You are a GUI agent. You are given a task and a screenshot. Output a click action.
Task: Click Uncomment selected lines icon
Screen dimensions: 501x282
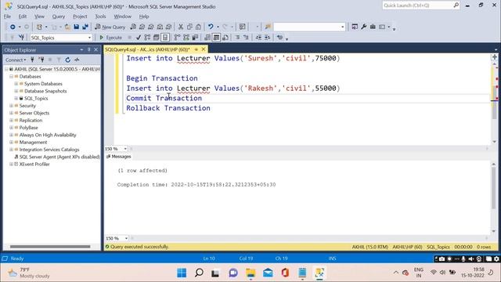[246, 38]
